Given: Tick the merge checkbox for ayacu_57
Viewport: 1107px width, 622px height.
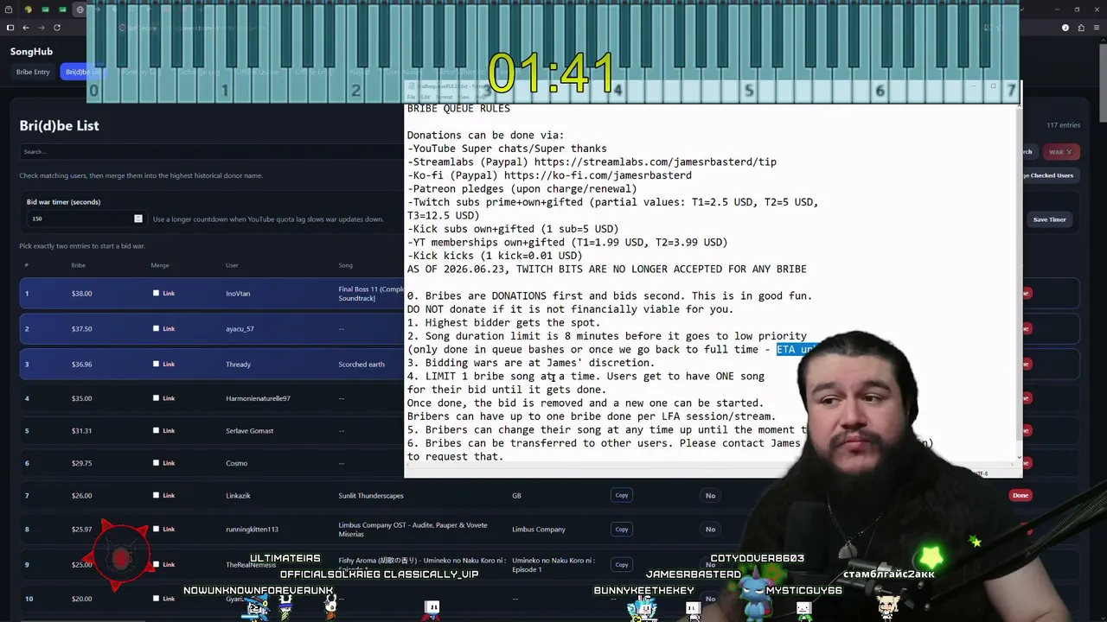Looking at the screenshot, I should pos(157,328).
